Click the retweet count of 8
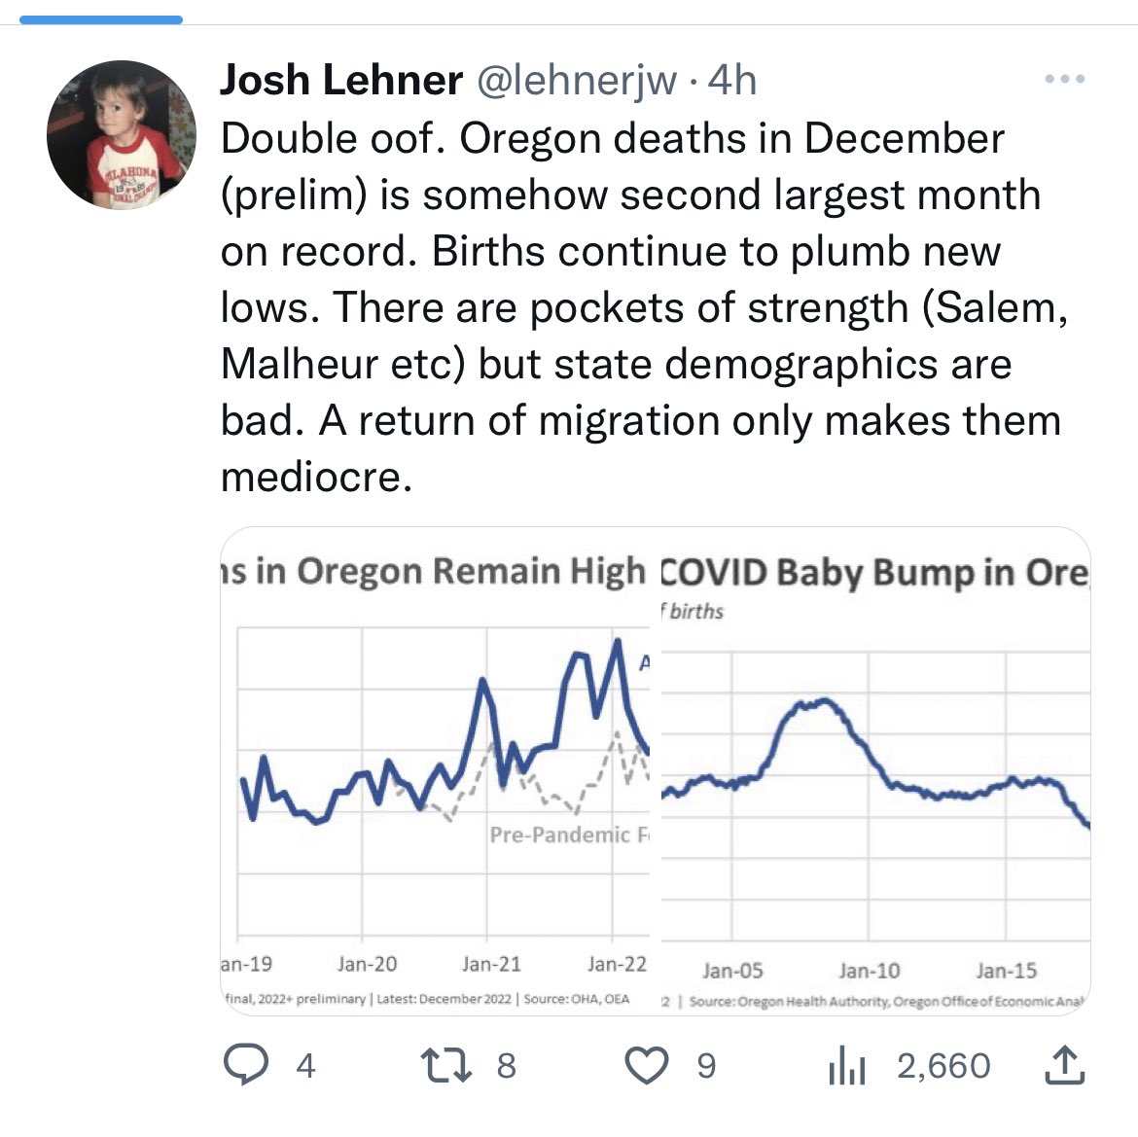Viewport: 1138px width, 1137px height. pyautogui.click(x=506, y=1066)
